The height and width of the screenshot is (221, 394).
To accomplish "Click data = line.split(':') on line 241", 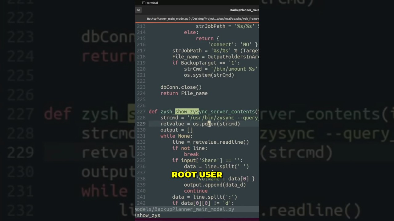I will point(205,197).
